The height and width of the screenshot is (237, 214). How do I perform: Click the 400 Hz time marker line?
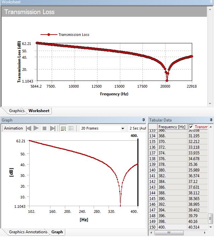(138, 172)
